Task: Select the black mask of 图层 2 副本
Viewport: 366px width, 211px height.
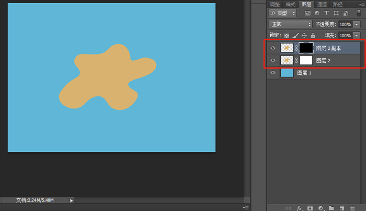Action: 306,48
